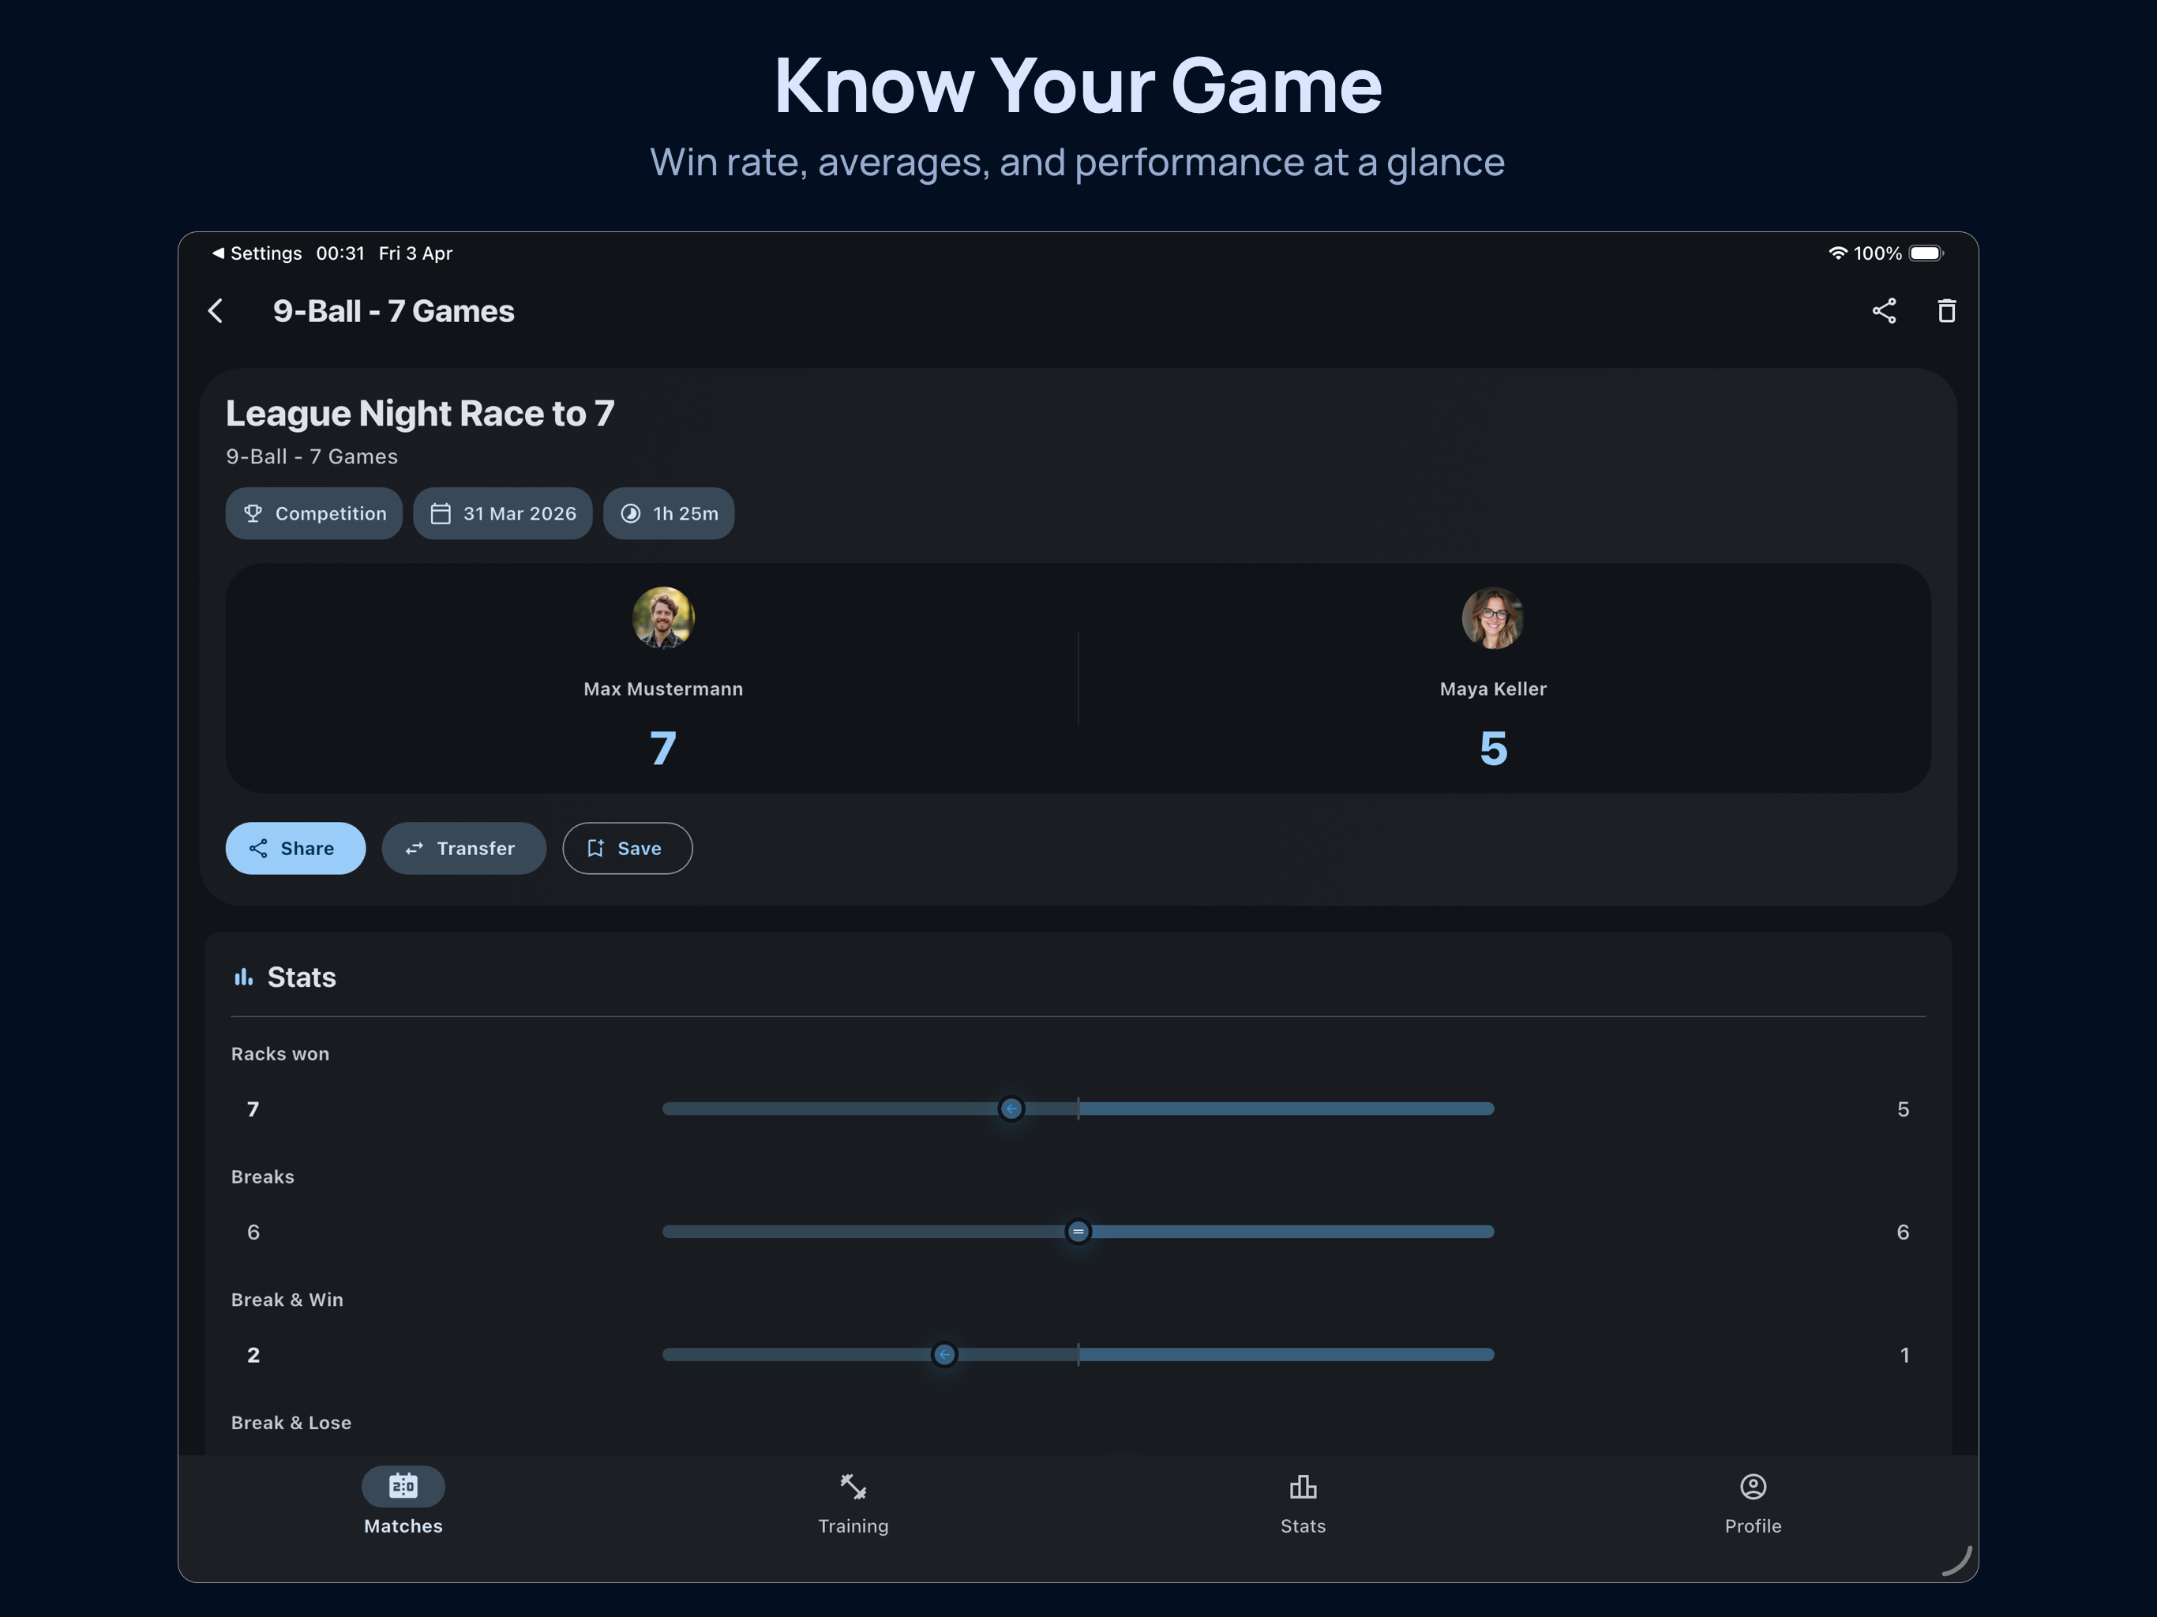Open Maya Keller's avatar

1492,617
